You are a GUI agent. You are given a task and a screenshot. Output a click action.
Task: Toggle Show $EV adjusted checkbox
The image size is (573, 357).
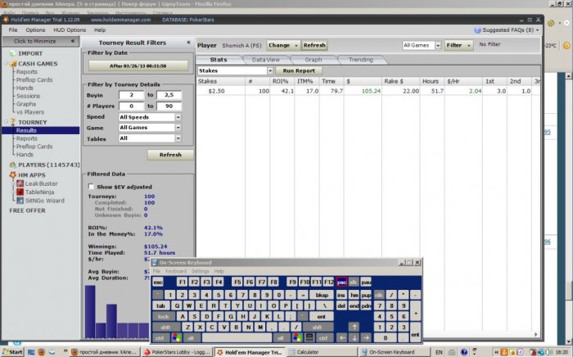(x=91, y=187)
